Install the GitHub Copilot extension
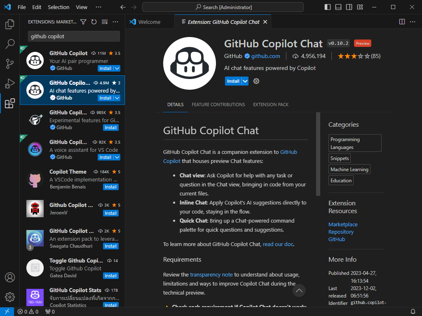The image size is (422, 316). coord(105,69)
